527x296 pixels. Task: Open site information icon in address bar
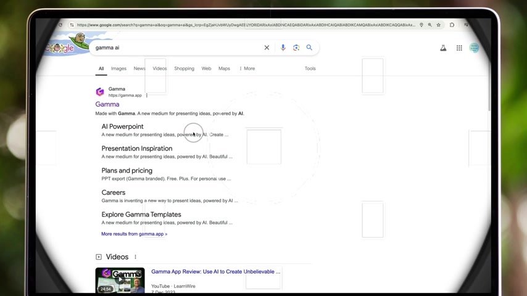pos(72,25)
